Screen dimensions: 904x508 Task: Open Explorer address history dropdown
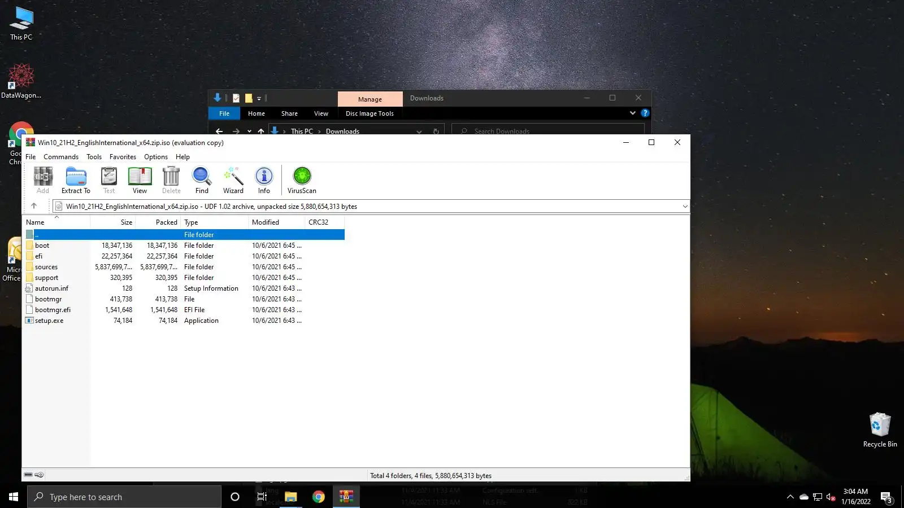pyautogui.click(x=419, y=132)
